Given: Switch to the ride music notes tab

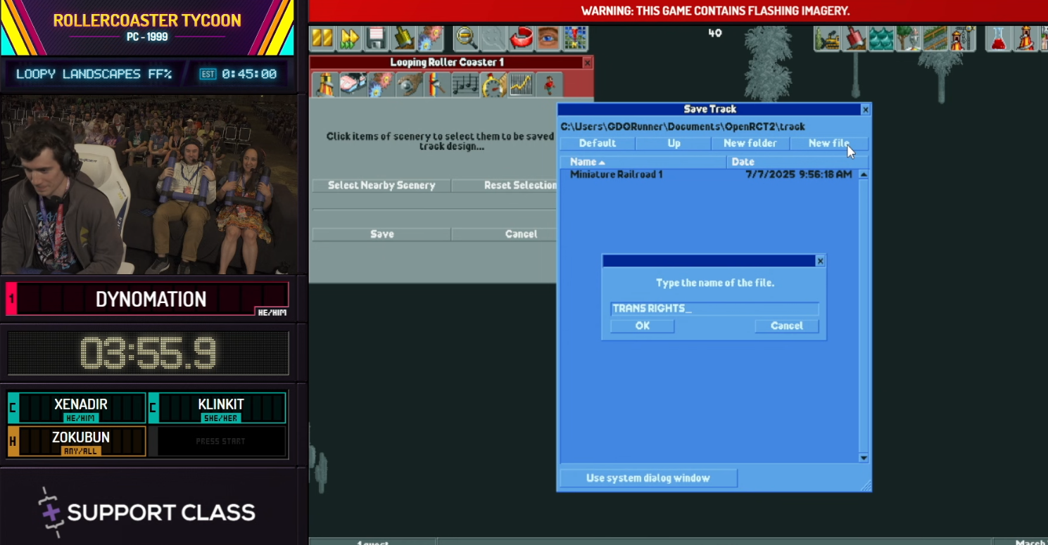Looking at the screenshot, I should click(465, 84).
